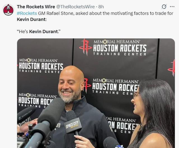The width and height of the screenshot is (179, 148).
Task: Select bold Kevin Durant before the colon
Action: coord(31,19)
